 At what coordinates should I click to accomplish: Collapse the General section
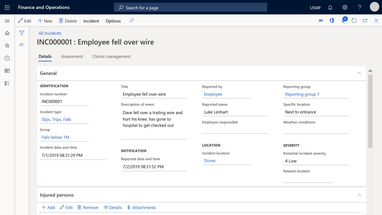[359, 73]
